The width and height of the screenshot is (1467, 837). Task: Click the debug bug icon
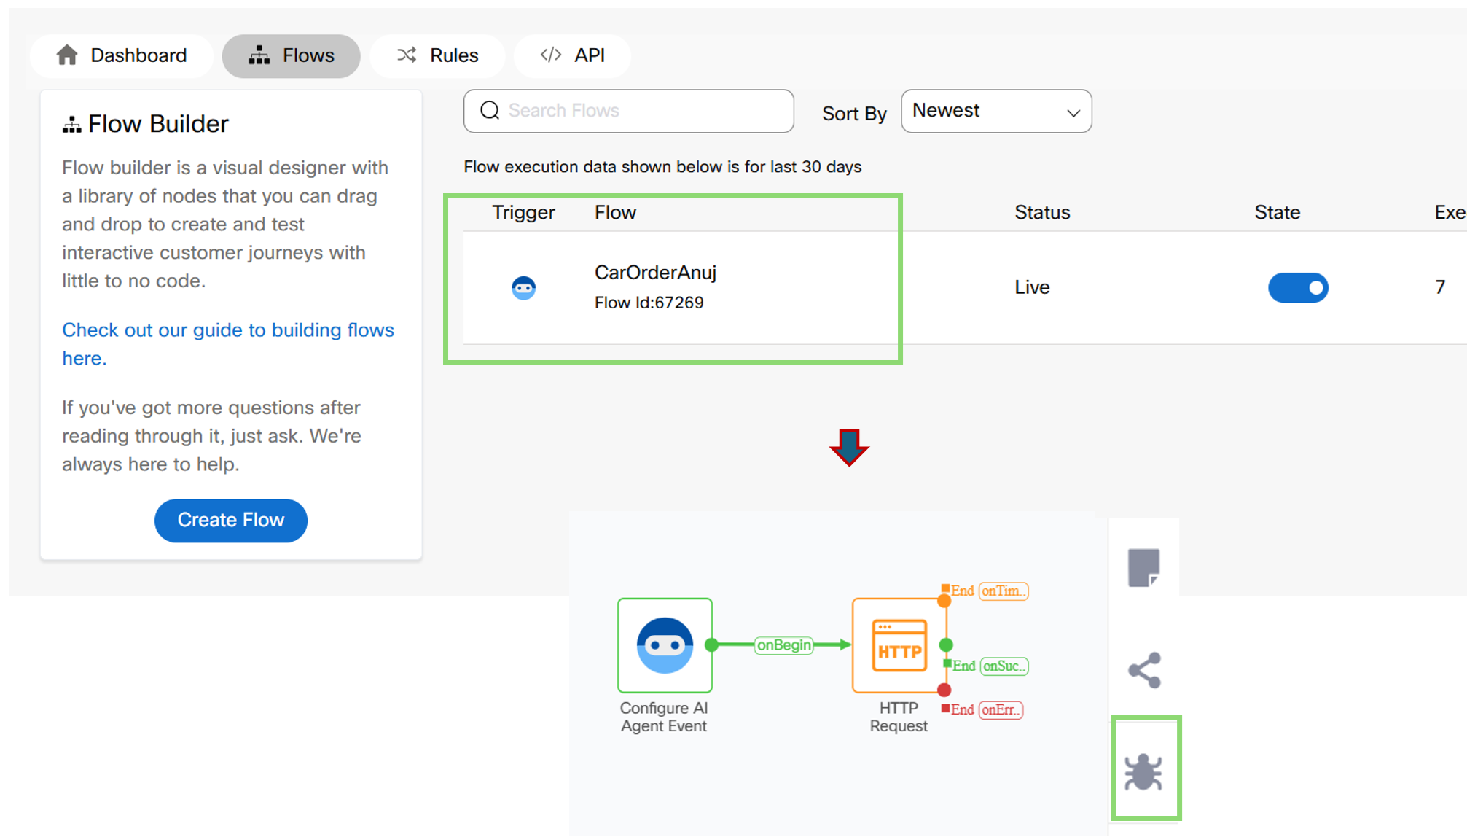point(1143,771)
